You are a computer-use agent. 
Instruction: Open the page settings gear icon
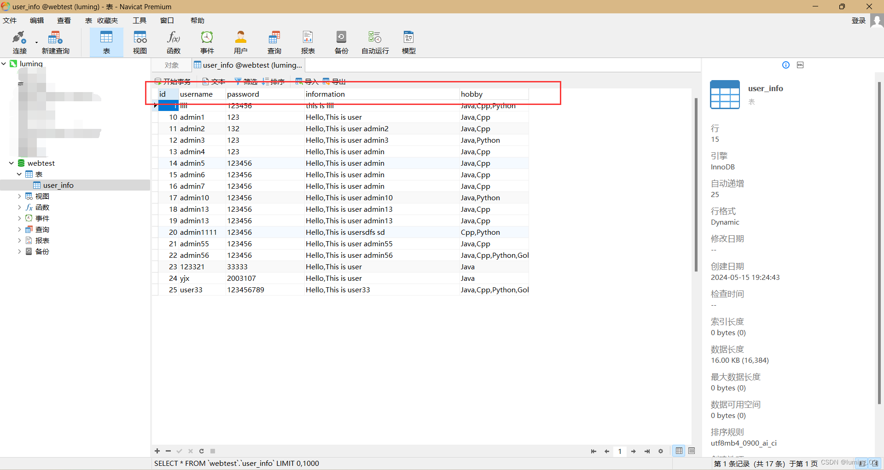point(661,451)
